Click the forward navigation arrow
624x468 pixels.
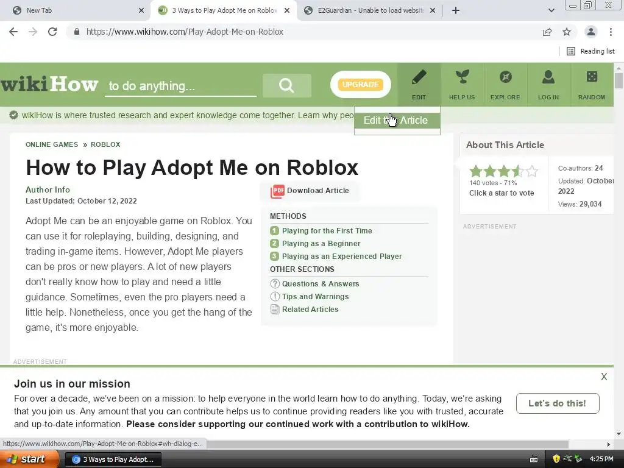pos(33,32)
